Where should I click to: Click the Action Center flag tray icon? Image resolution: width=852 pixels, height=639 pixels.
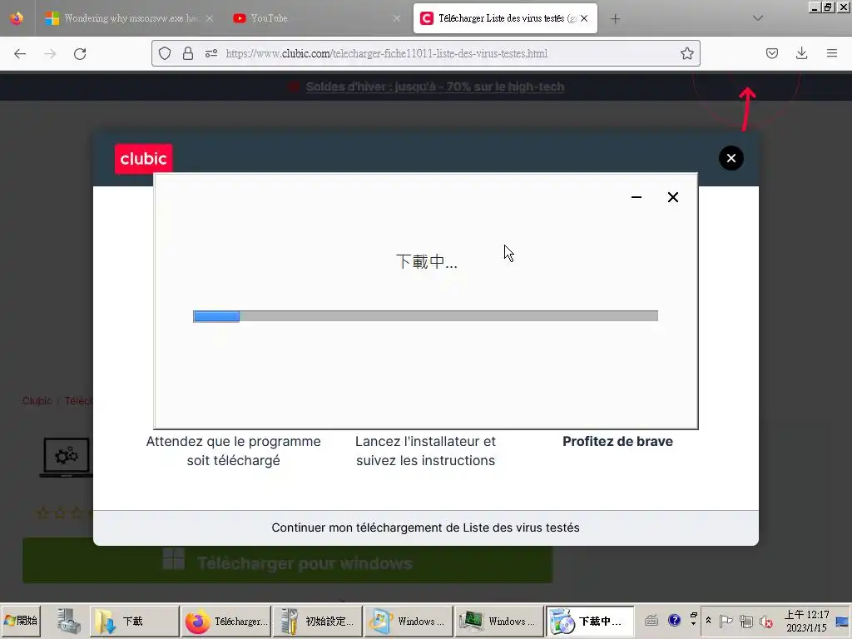coord(726,621)
